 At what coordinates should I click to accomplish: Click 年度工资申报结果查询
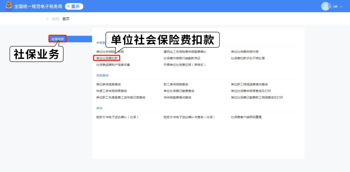(x=111, y=91)
